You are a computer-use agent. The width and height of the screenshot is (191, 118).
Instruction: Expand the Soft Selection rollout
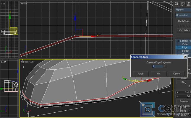point(183,92)
